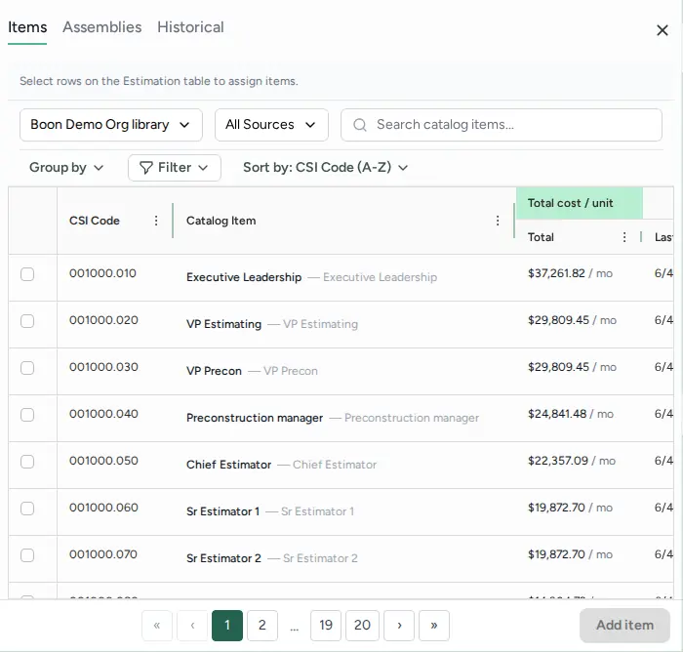Go to next page arrow

click(399, 626)
